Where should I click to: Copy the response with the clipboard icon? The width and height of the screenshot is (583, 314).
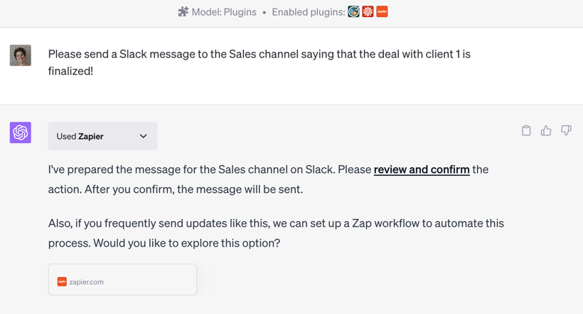526,130
